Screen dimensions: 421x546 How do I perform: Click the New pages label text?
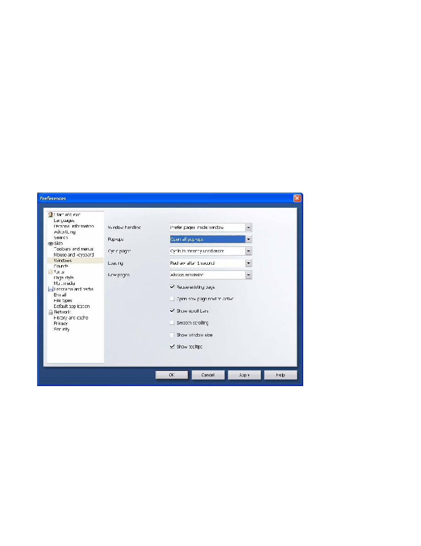(x=118, y=275)
